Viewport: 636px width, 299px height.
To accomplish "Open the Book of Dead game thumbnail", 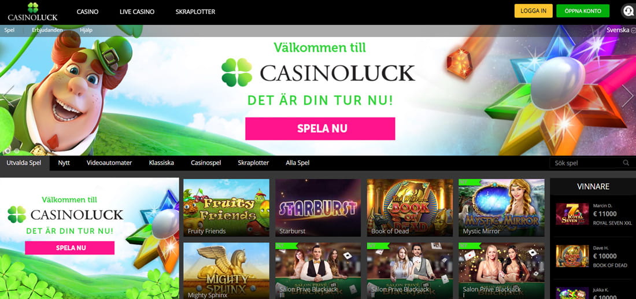I will tap(410, 208).
